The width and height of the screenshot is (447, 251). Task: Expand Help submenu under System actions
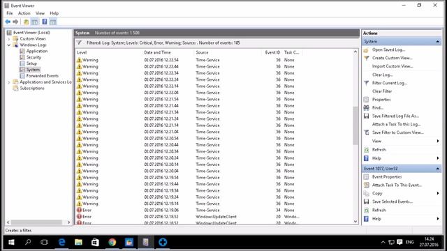438,158
